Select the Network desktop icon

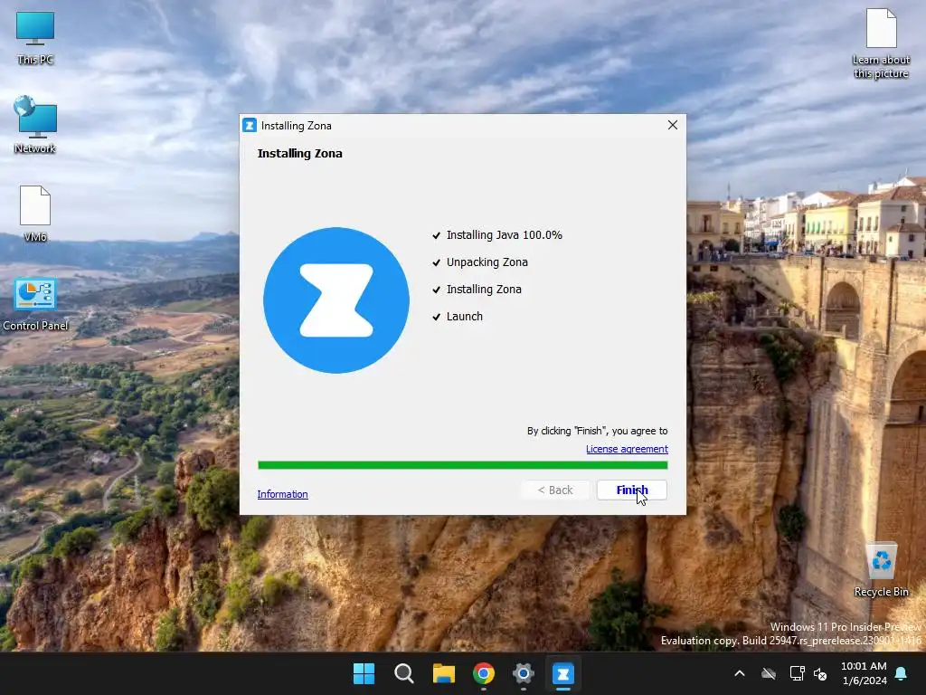coord(35,125)
